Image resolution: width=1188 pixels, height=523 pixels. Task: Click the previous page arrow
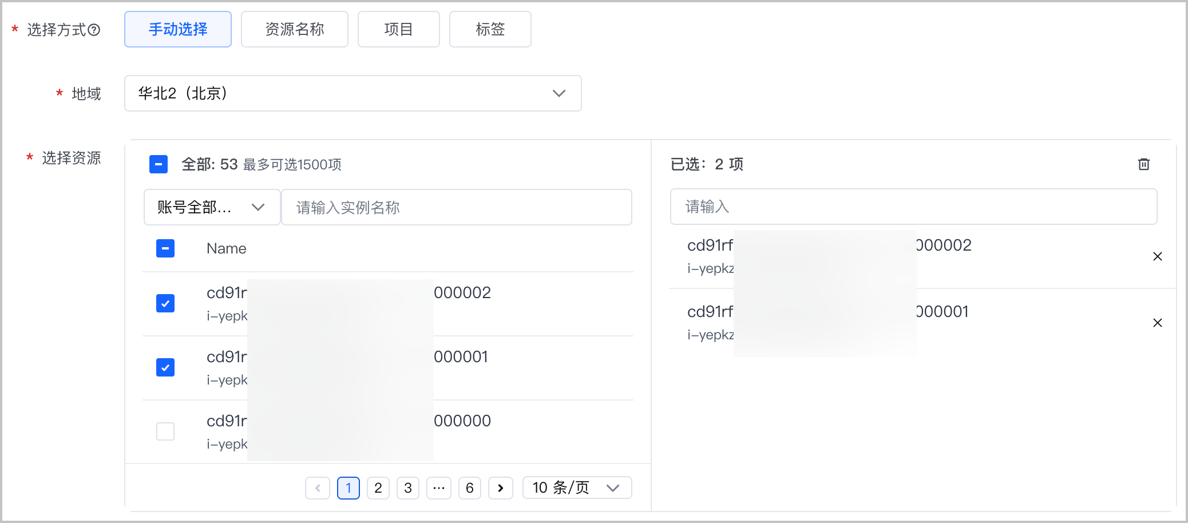pyautogui.click(x=318, y=488)
